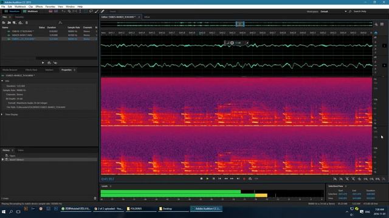Open the Help menu
Screen dimensions: 389x218
(x=80, y=7)
